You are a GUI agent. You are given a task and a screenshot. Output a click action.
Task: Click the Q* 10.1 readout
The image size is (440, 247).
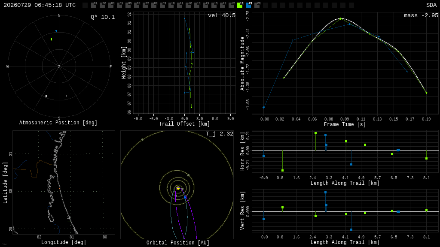(103, 17)
